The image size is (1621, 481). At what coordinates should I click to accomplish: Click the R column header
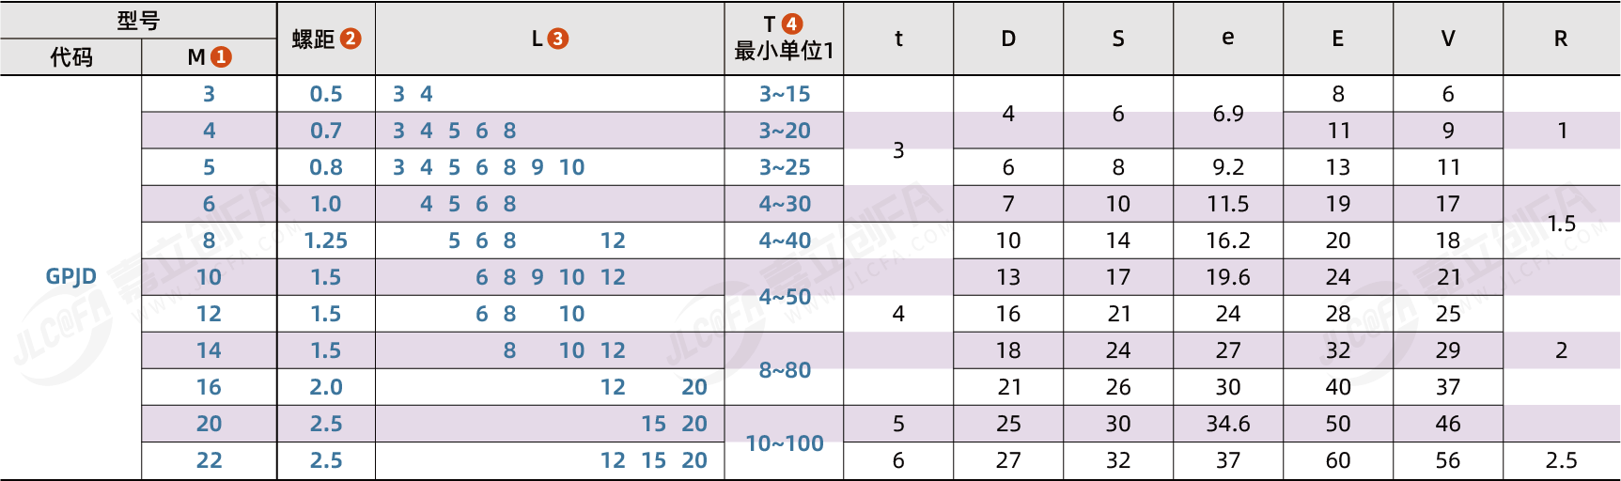(1561, 39)
